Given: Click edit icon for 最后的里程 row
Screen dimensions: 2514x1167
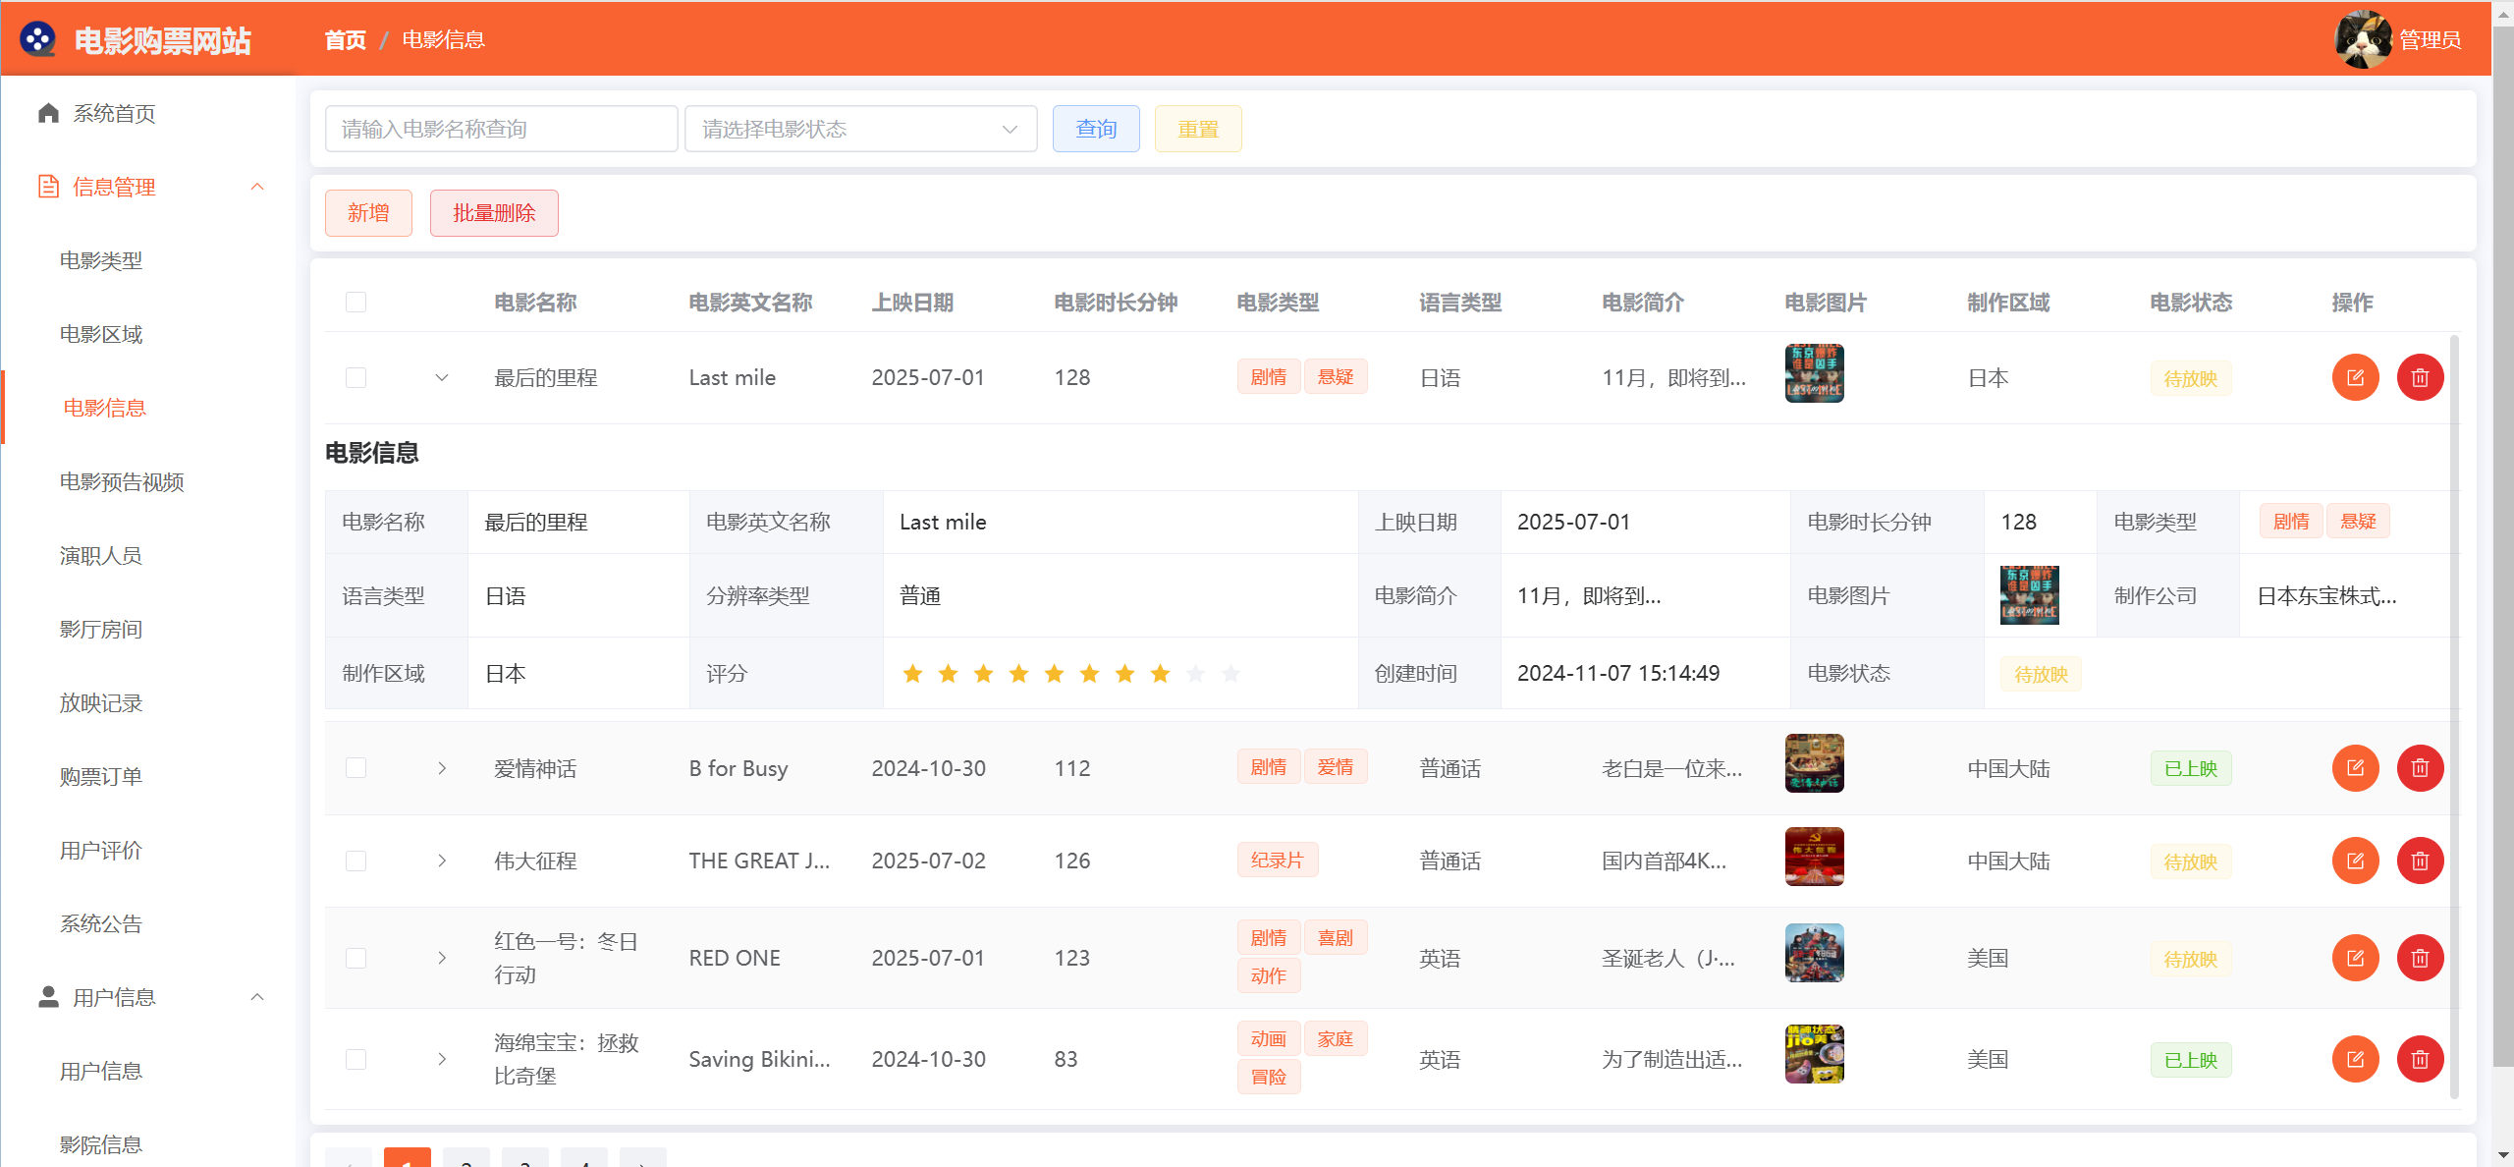Looking at the screenshot, I should tap(2355, 377).
